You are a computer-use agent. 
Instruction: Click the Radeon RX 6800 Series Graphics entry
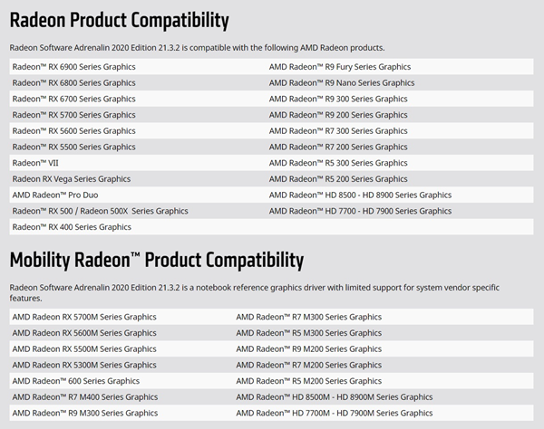(74, 82)
